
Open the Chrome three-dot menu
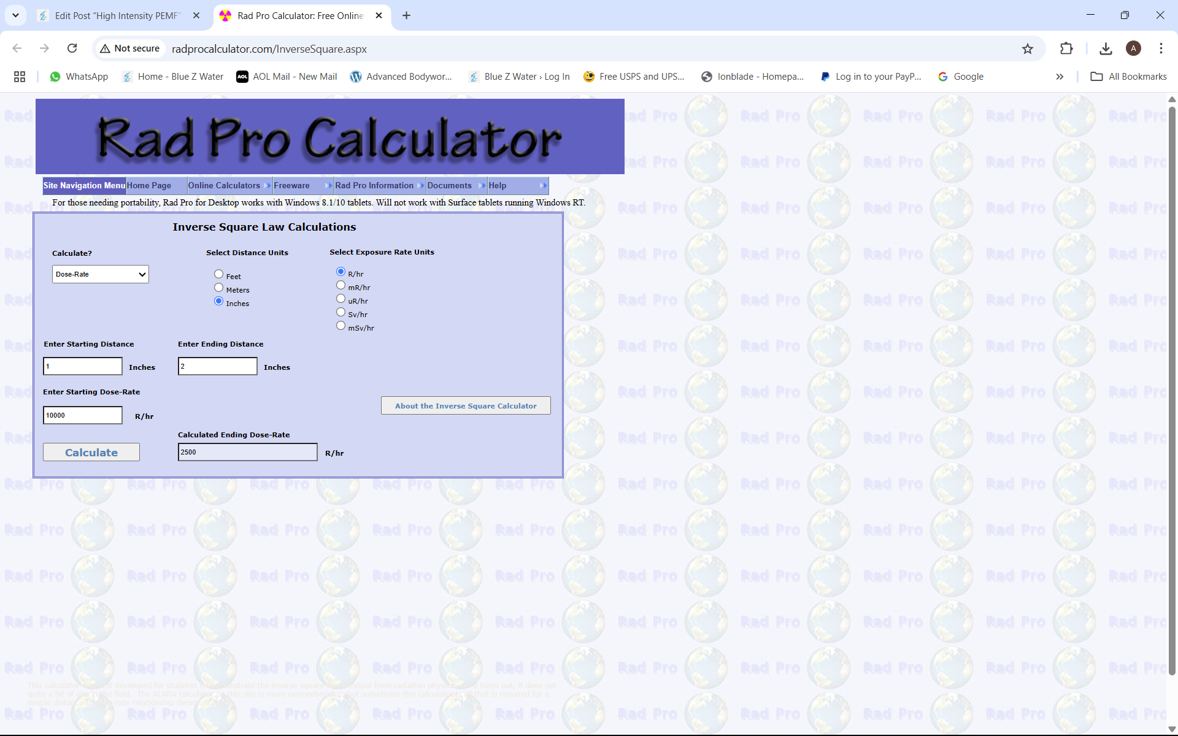click(x=1161, y=48)
